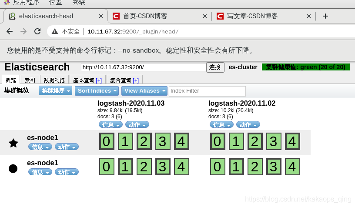The width and height of the screenshot is (355, 207).
Task: Open the 复合查询 tab
Action: point(124,80)
